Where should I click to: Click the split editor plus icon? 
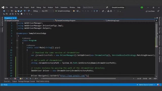(156, 20)
